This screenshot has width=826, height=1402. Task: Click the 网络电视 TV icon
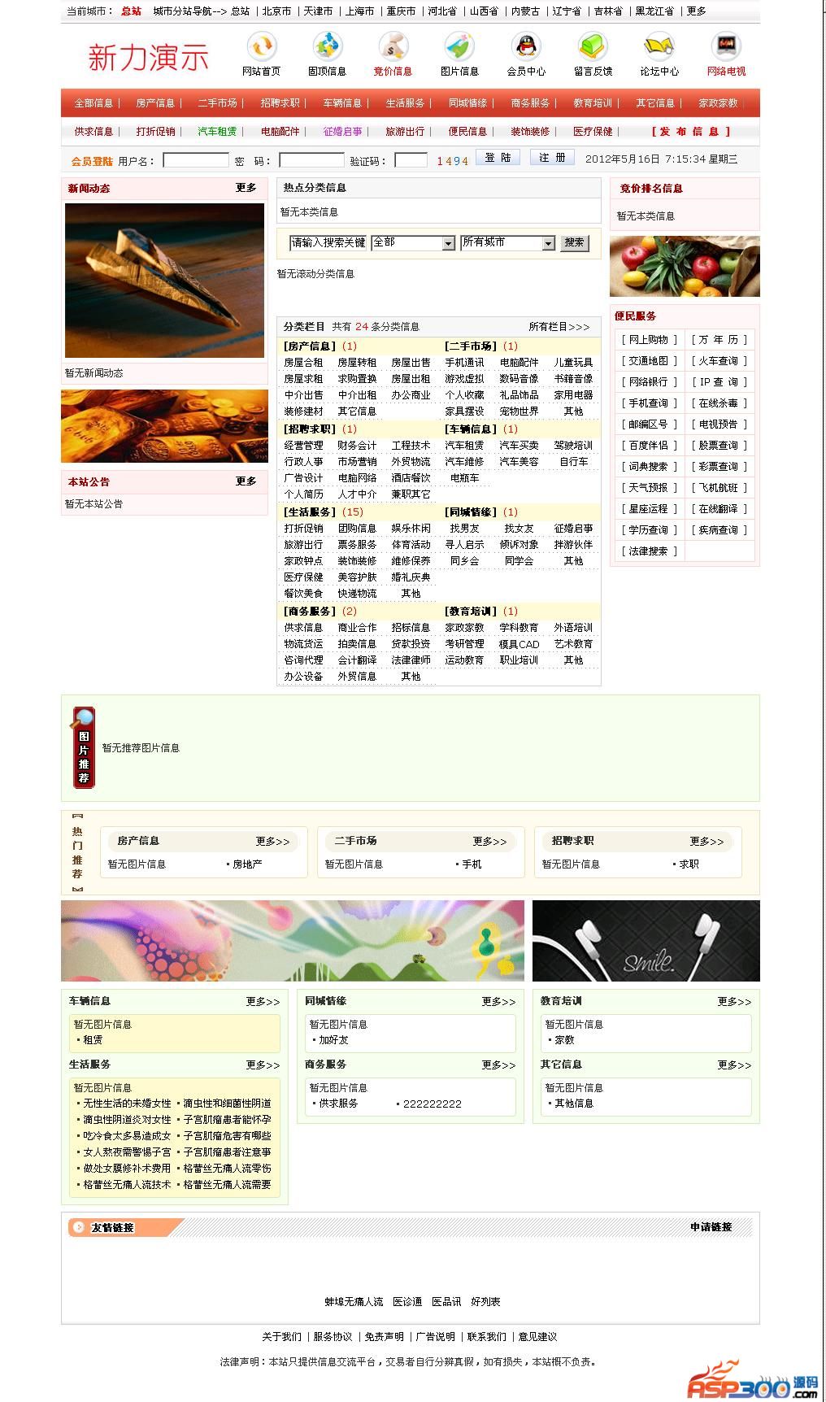(726, 46)
